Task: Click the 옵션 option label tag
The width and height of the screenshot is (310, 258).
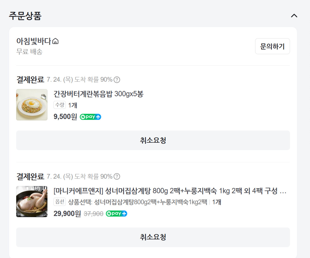Action: 60,202
